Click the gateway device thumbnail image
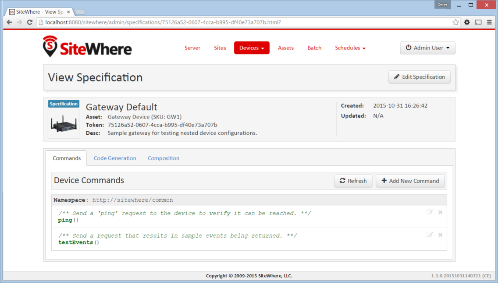This screenshot has width=498, height=283. click(64, 123)
